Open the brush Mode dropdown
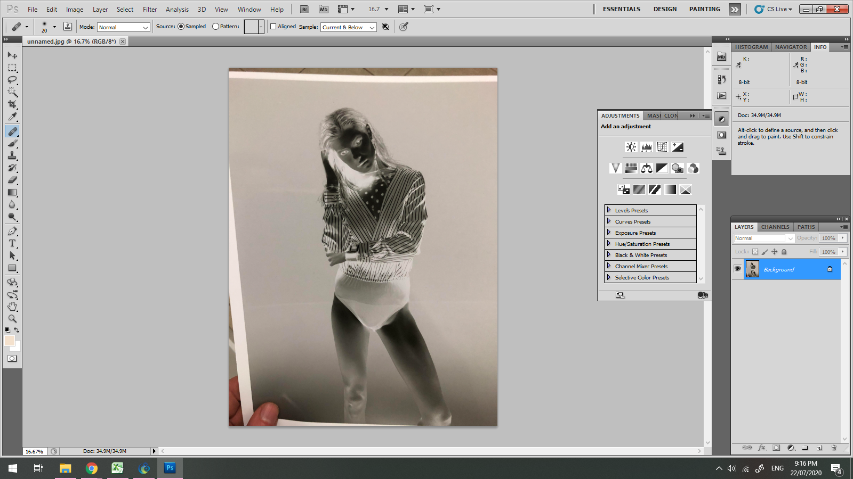This screenshot has height=479, width=853. [x=123, y=27]
